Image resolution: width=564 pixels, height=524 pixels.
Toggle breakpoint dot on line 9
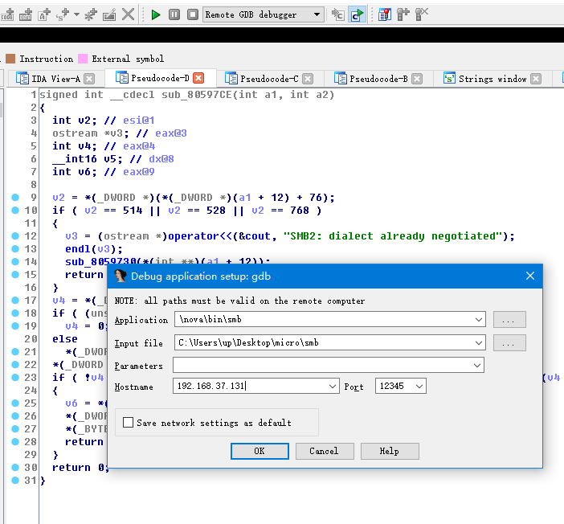(15, 197)
